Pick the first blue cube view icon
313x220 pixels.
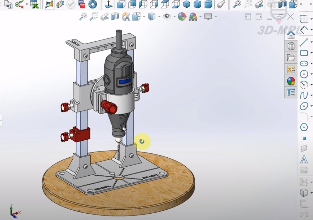click(x=121, y=4)
